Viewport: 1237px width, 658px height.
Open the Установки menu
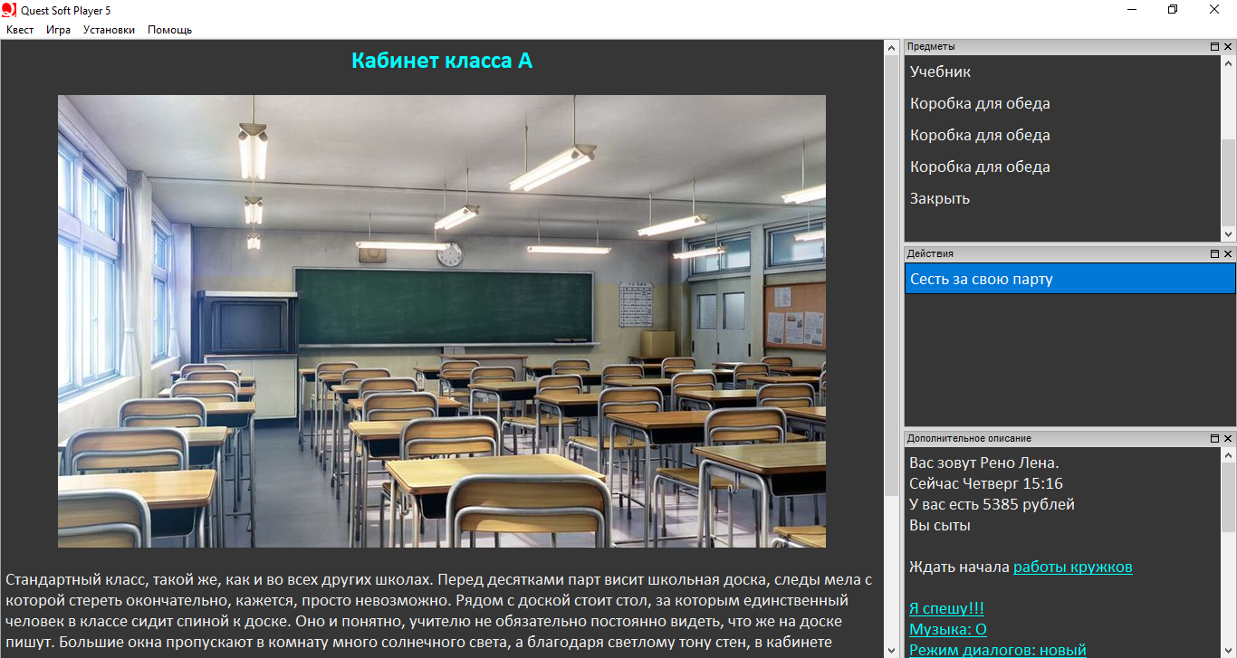109,30
